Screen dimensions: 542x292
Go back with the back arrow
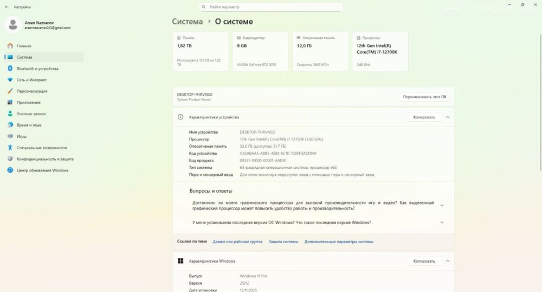[7, 7]
